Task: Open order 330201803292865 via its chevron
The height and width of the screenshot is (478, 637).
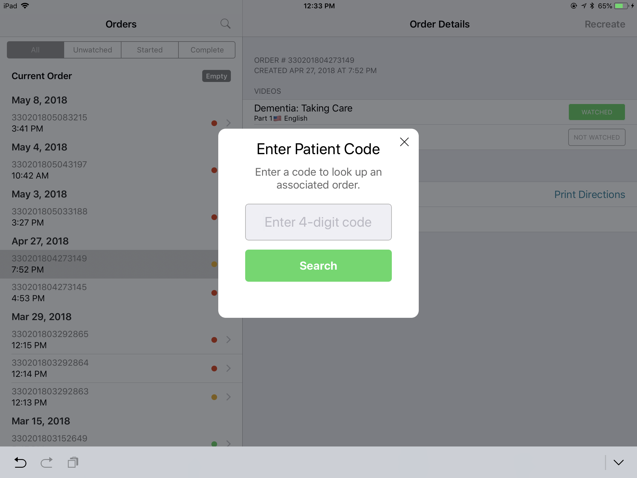Action: pos(228,340)
